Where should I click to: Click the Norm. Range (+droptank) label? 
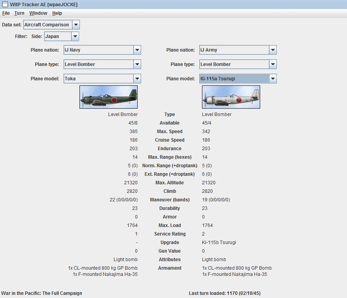170,166
